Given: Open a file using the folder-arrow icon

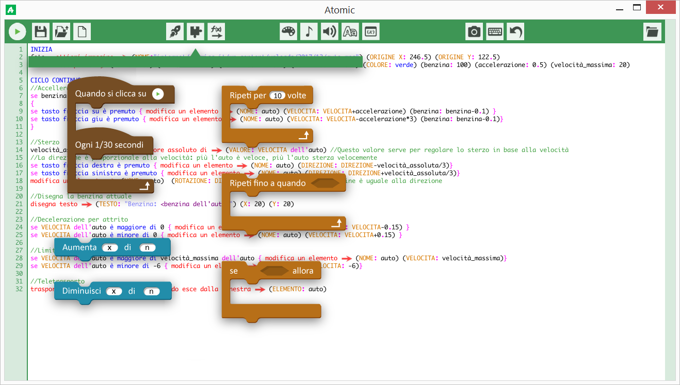Looking at the screenshot, I should pyautogui.click(x=61, y=32).
